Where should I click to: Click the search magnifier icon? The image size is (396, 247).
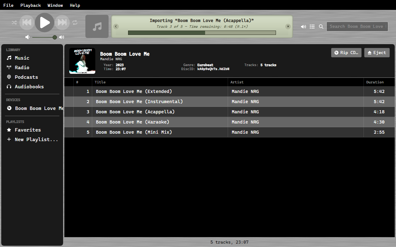pos(321,27)
